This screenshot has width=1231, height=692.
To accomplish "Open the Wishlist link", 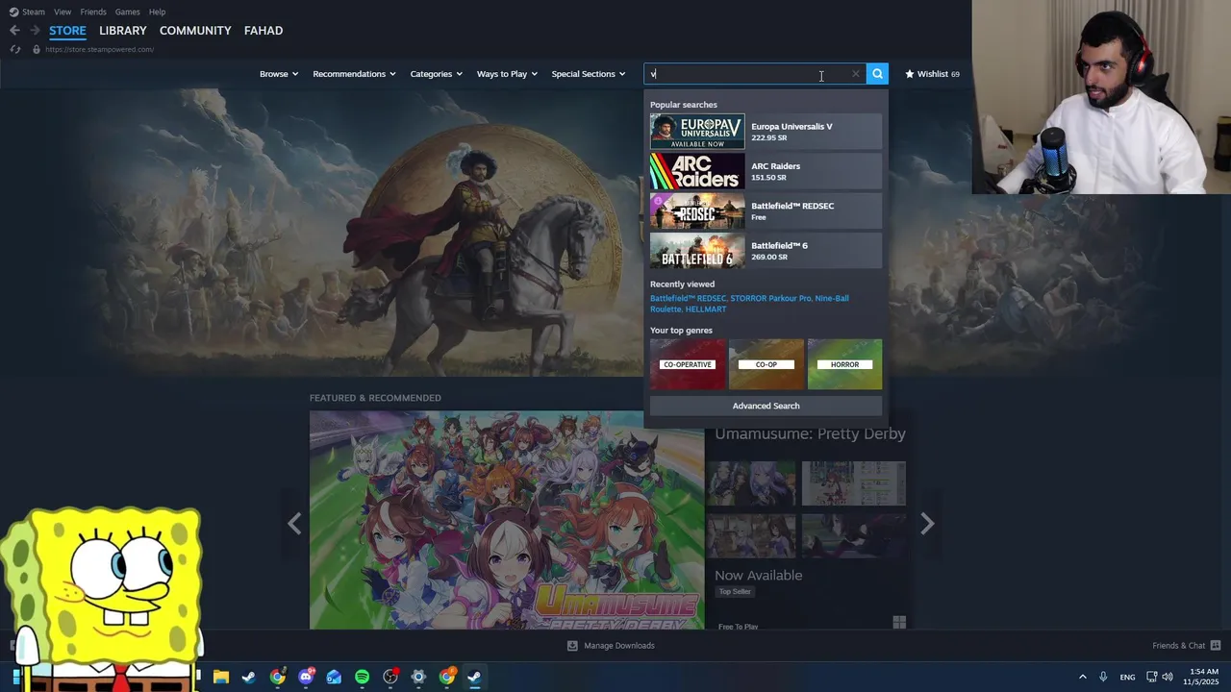I will 932,74.
